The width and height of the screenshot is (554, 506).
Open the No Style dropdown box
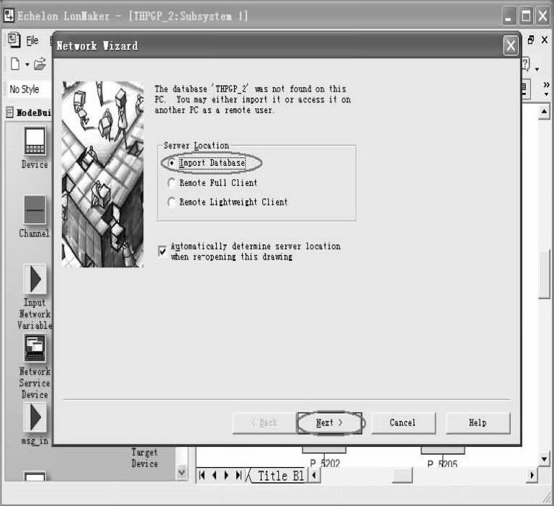29,89
